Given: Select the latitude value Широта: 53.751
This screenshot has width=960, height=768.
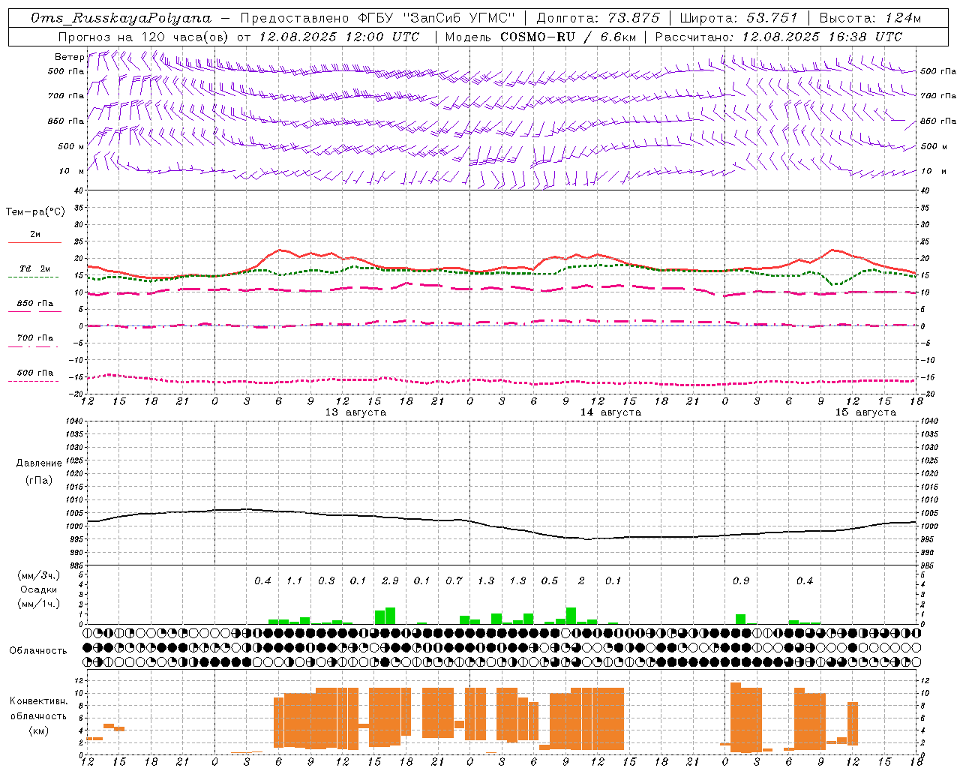Looking at the screenshot, I should click(738, 18).
